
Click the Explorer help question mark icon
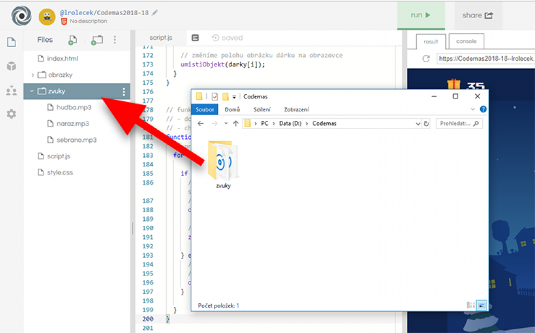click(x=483, y=109)
